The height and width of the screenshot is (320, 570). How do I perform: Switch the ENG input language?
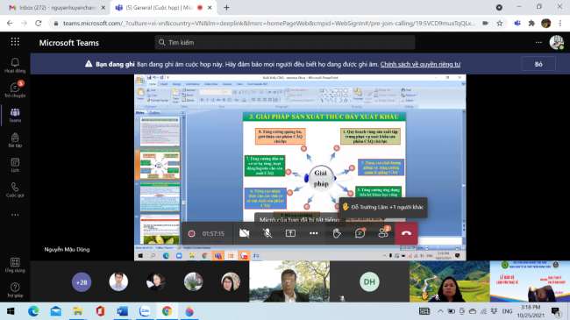point(507,311)
